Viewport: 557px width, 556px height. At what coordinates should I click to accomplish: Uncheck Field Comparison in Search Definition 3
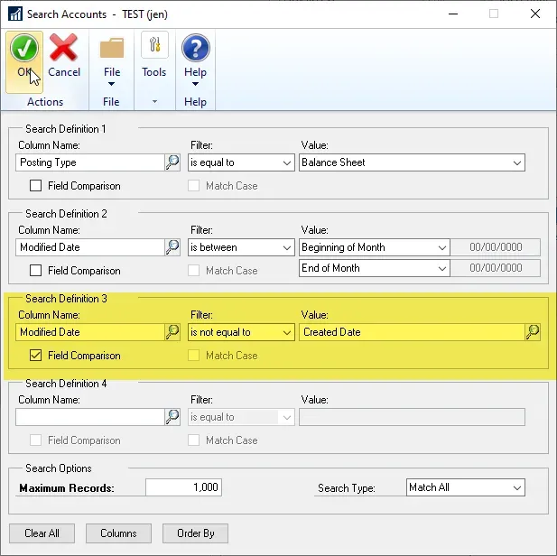(x=36, y=356)
